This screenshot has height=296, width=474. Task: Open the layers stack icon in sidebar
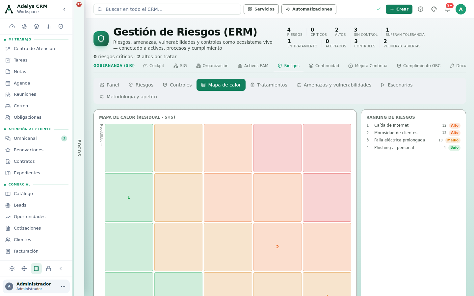(37, 27)
